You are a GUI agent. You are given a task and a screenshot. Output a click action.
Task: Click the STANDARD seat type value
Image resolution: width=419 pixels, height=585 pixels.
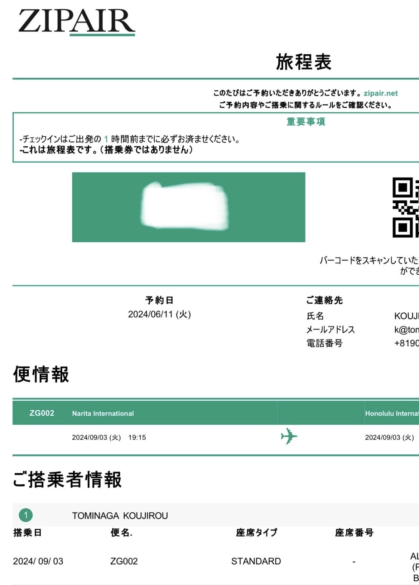pyautogui.click(x=256, y=561)
